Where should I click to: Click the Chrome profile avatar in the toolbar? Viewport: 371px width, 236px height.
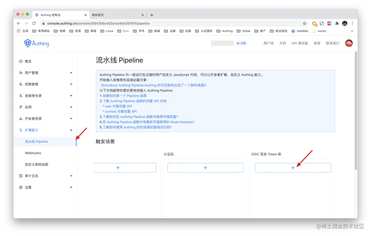[345, 23]
